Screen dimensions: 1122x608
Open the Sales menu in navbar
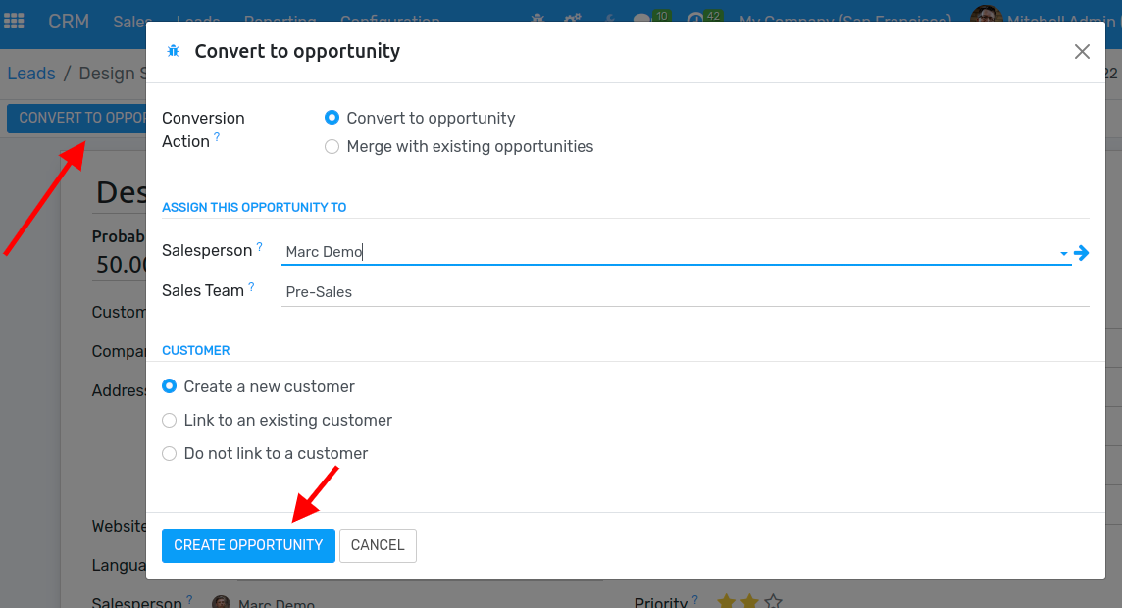point(131,21)
